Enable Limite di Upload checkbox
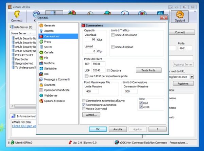204x151 pixels. (113, 47)
